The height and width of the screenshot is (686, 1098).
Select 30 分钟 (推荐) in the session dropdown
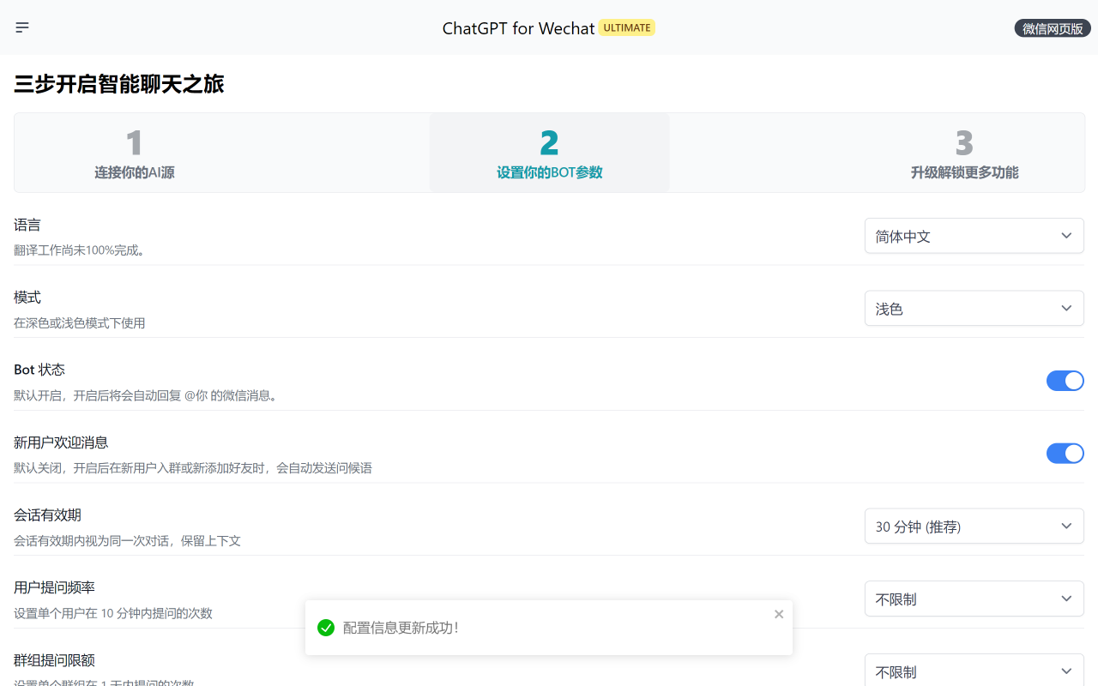[974, 526]
